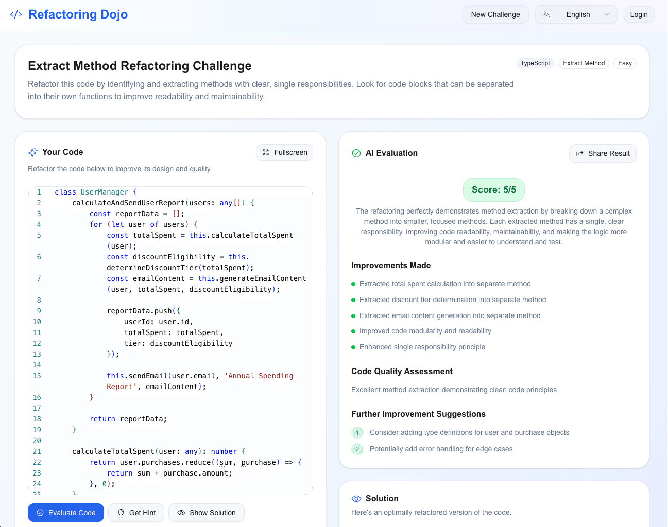Click the eye icon on Show Solution
Viewport: 668px width, 527px height.
click(x=181, y=513)
